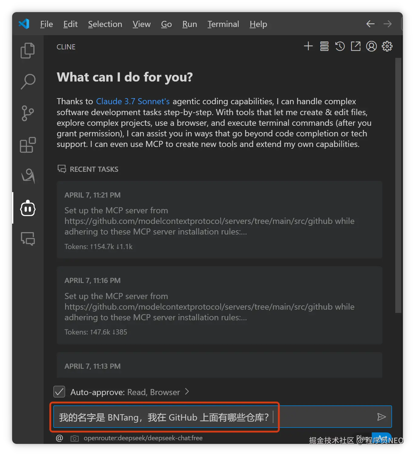Open Cline task history clock icon
The height and width of the screenshot is (456, 415).
(x=340, y=46)
